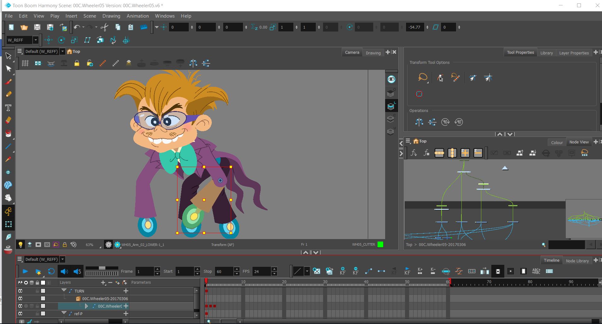The image size is (602, 324).
Task: Select the Dropper tool
Action: click(9, 159)
